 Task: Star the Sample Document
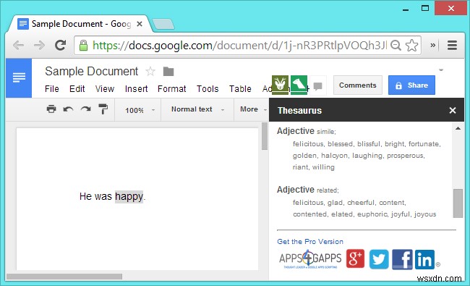150,72
